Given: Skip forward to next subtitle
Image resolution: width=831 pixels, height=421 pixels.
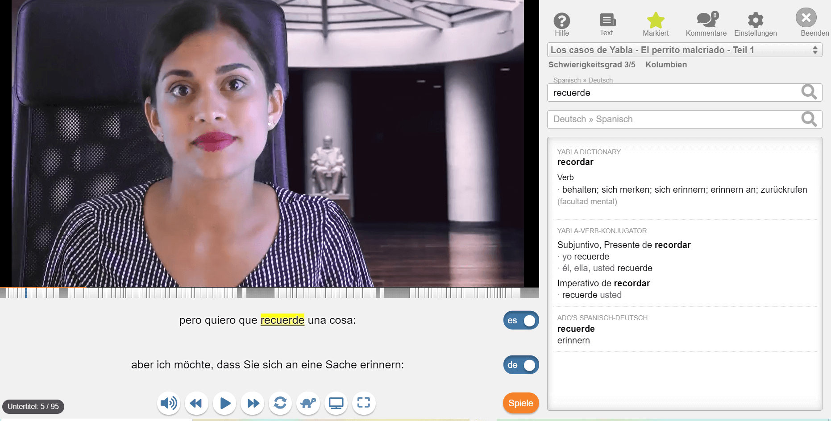Looking at the screenshot, I should click(253, 403).
